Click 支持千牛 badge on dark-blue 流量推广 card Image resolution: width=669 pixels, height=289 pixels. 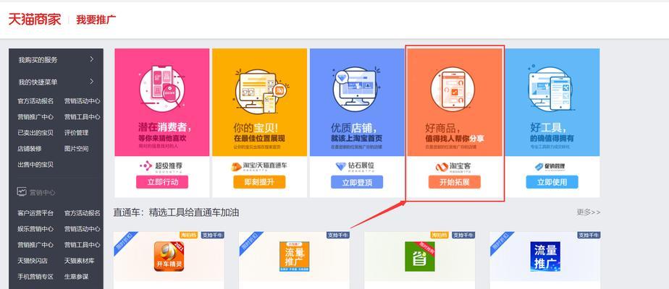click(x=589, y=235)
